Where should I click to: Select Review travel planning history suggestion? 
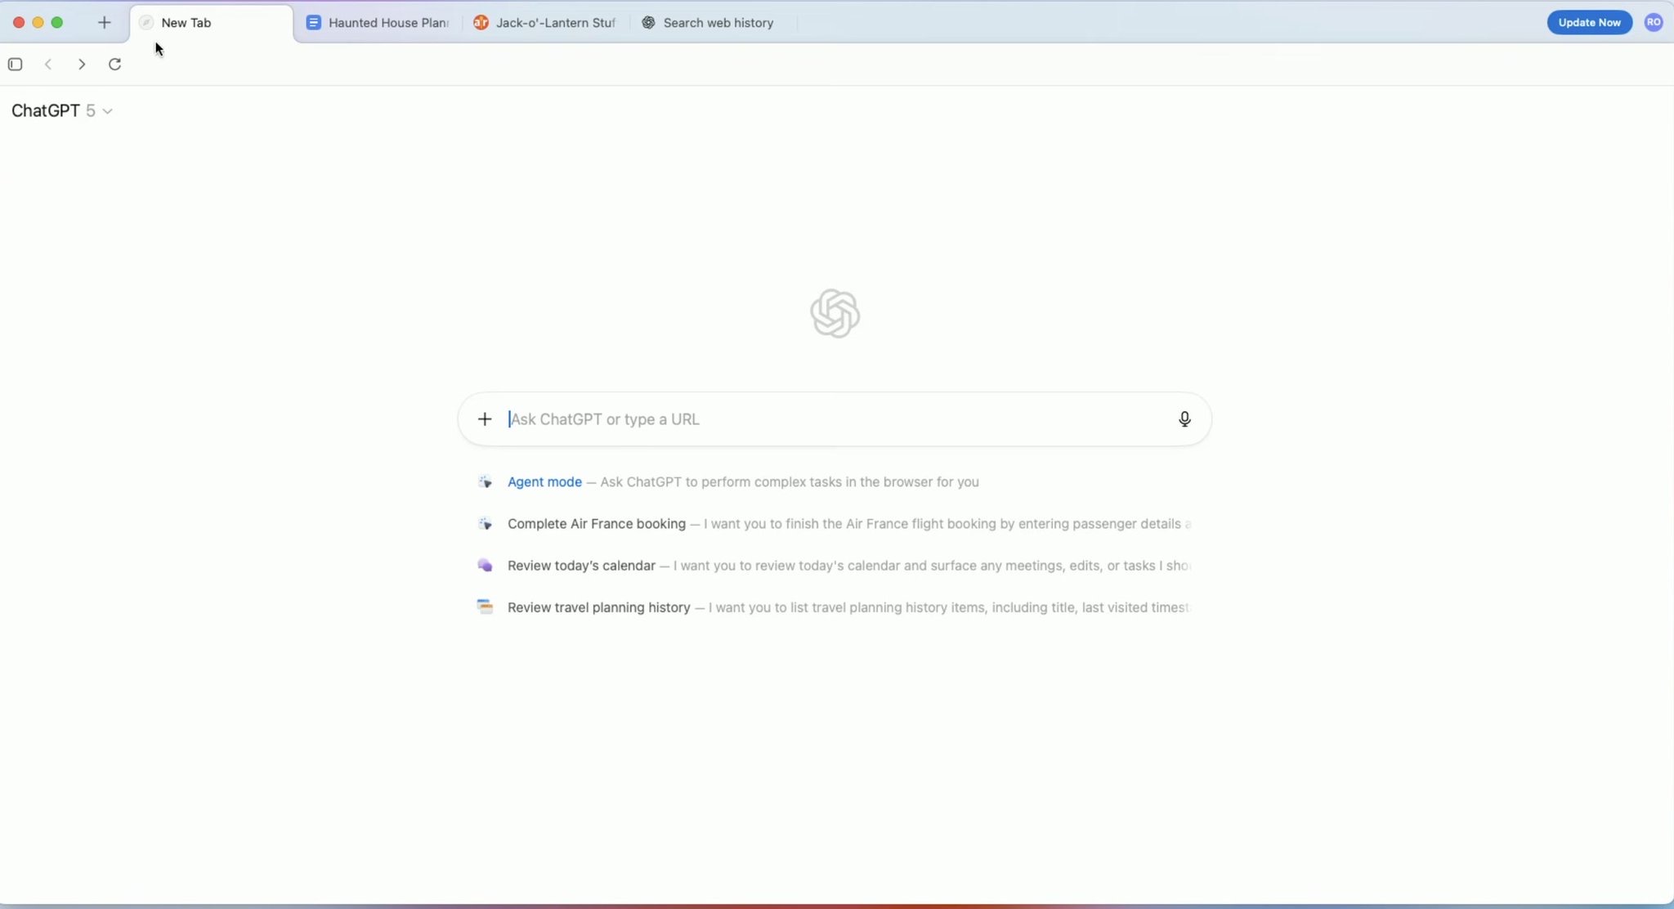coord(598,607)
